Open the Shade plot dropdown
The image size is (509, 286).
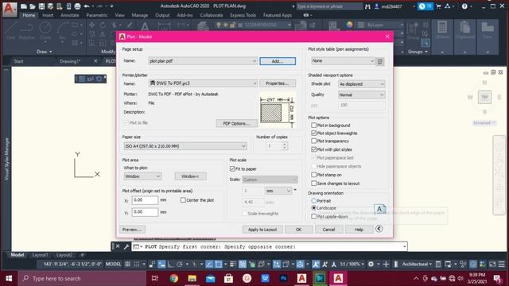[361, 84]
